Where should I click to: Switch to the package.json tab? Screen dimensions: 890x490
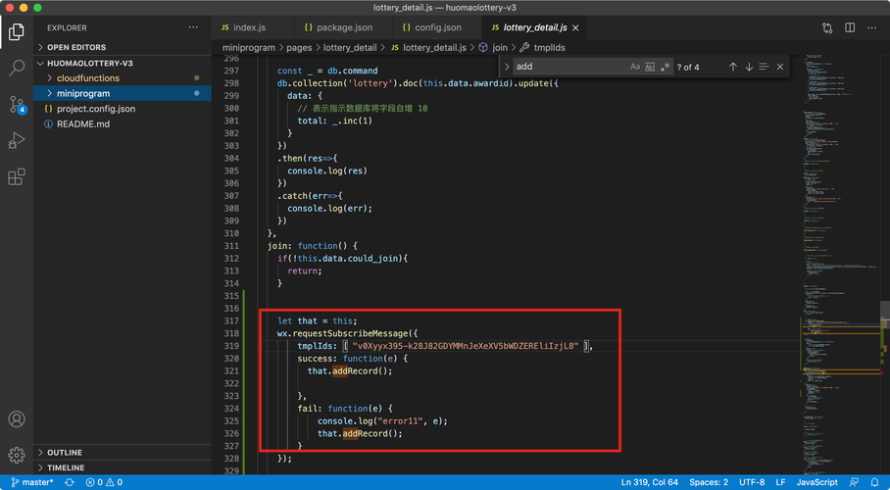pos(343,27)
